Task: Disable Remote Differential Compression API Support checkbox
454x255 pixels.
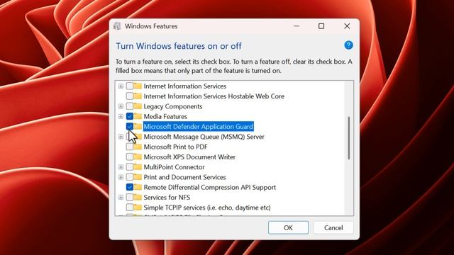Action: [x=130, y=187]
